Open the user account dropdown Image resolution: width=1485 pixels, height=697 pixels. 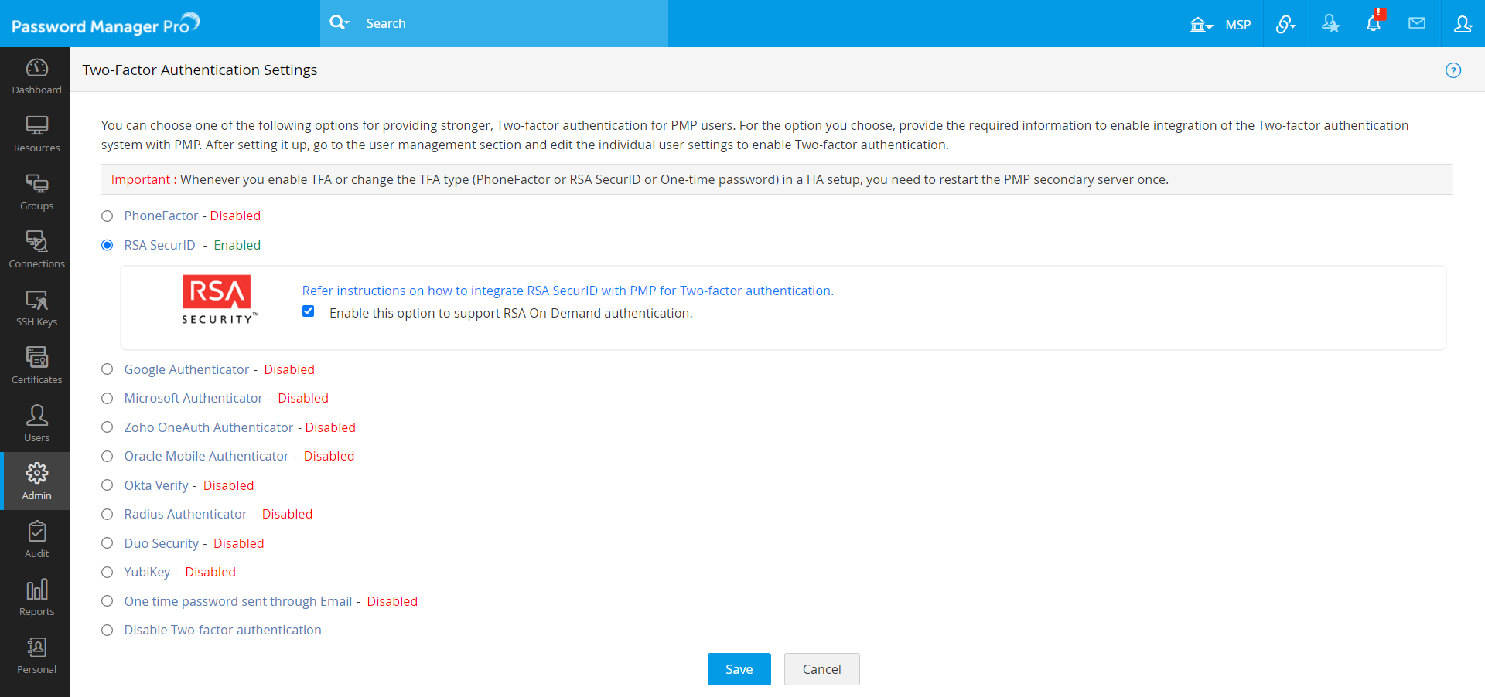[x=1463, y=24]
